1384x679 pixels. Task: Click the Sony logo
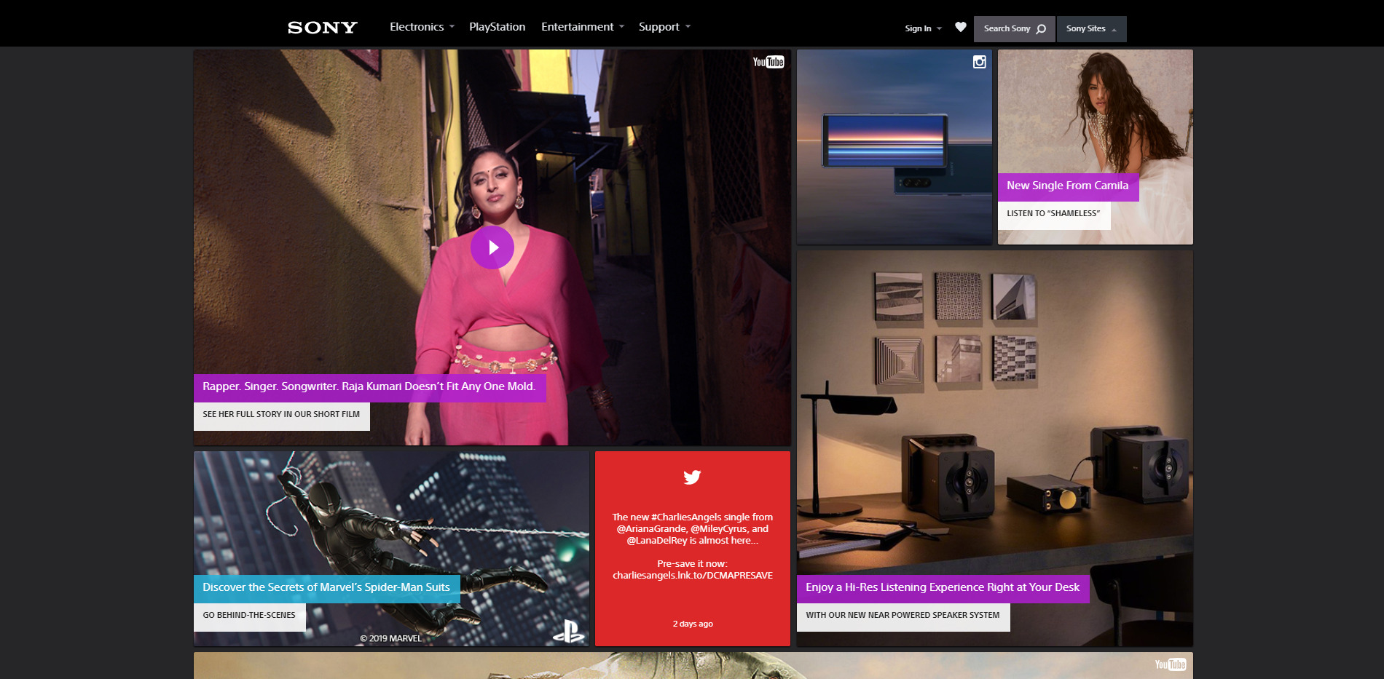tap(322, 28)
